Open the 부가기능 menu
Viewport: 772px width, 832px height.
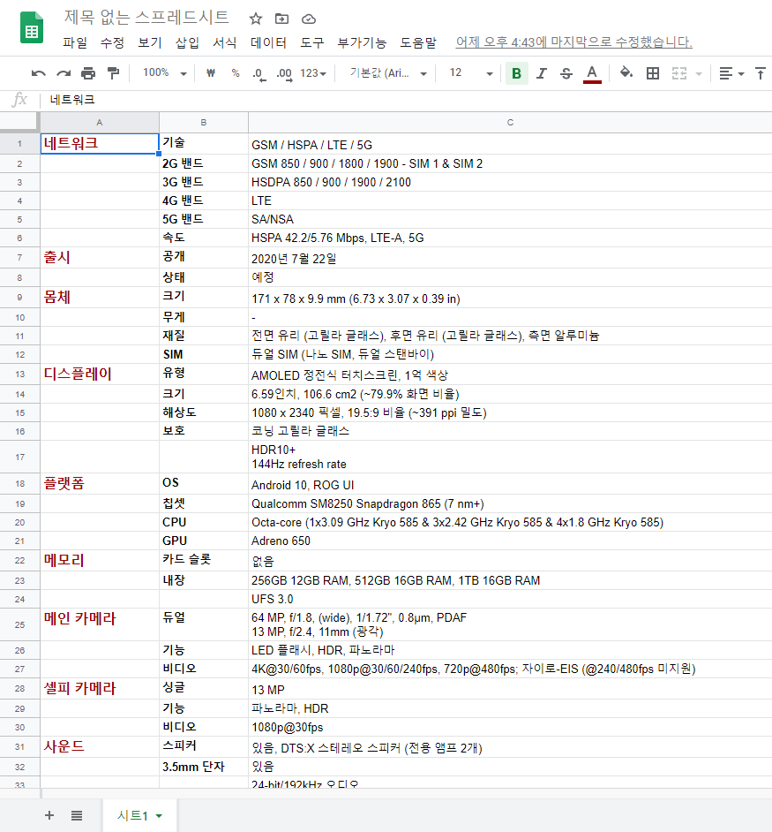click(x=362, y=42)
